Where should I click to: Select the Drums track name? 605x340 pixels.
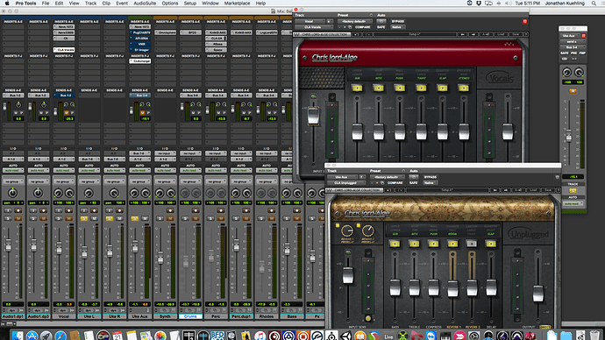pyautogui.click(x=190, y=316)
